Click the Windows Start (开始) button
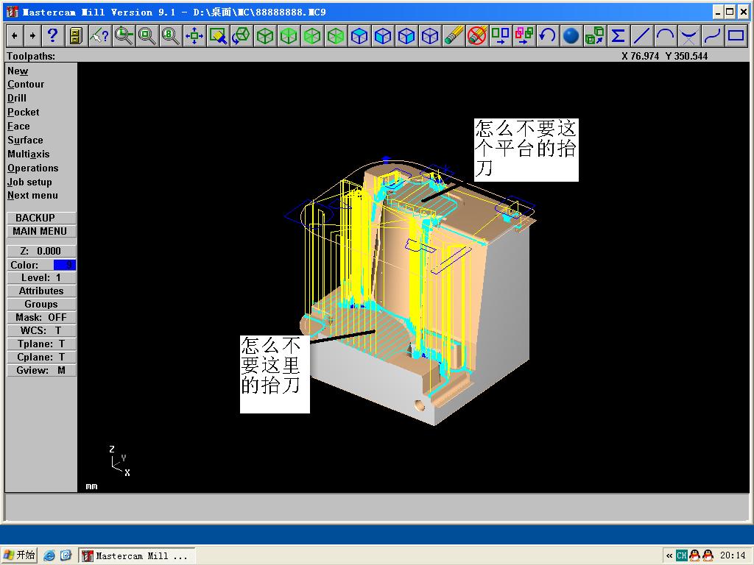 click(19, 555)
